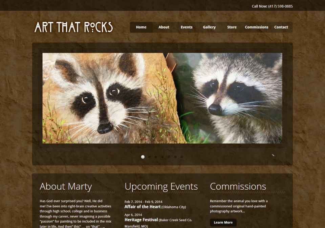
Task: Click the About Marty heading
Action: 66,186
